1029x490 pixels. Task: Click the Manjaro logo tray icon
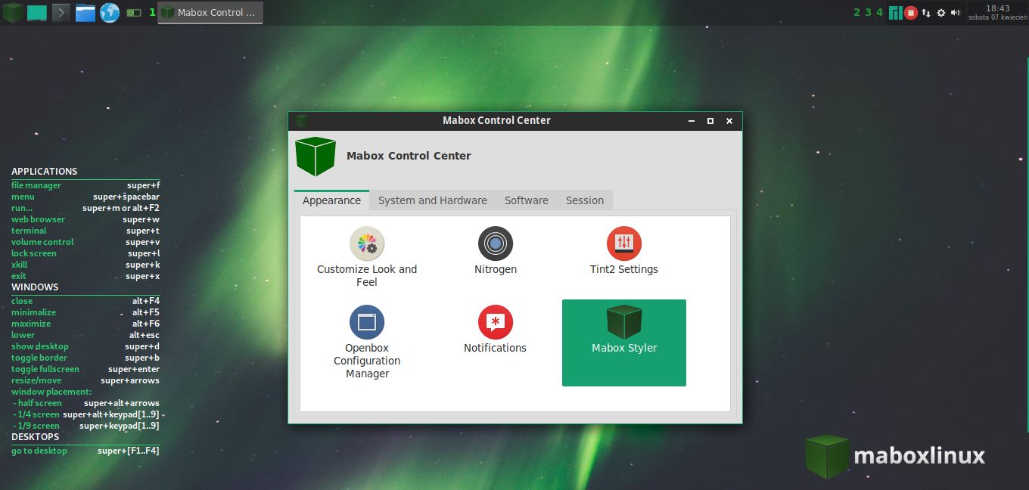[896, 13]
